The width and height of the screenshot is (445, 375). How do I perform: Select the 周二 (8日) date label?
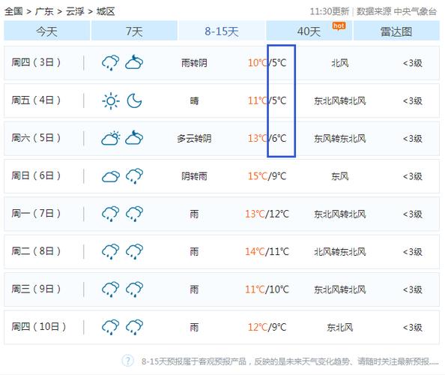(36, 251)
